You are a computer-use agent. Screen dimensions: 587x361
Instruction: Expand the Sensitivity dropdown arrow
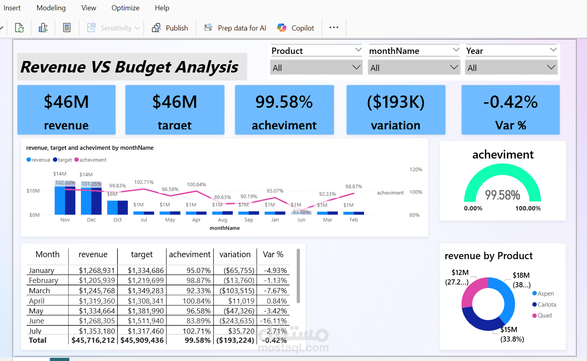click(x=137, y=28)
